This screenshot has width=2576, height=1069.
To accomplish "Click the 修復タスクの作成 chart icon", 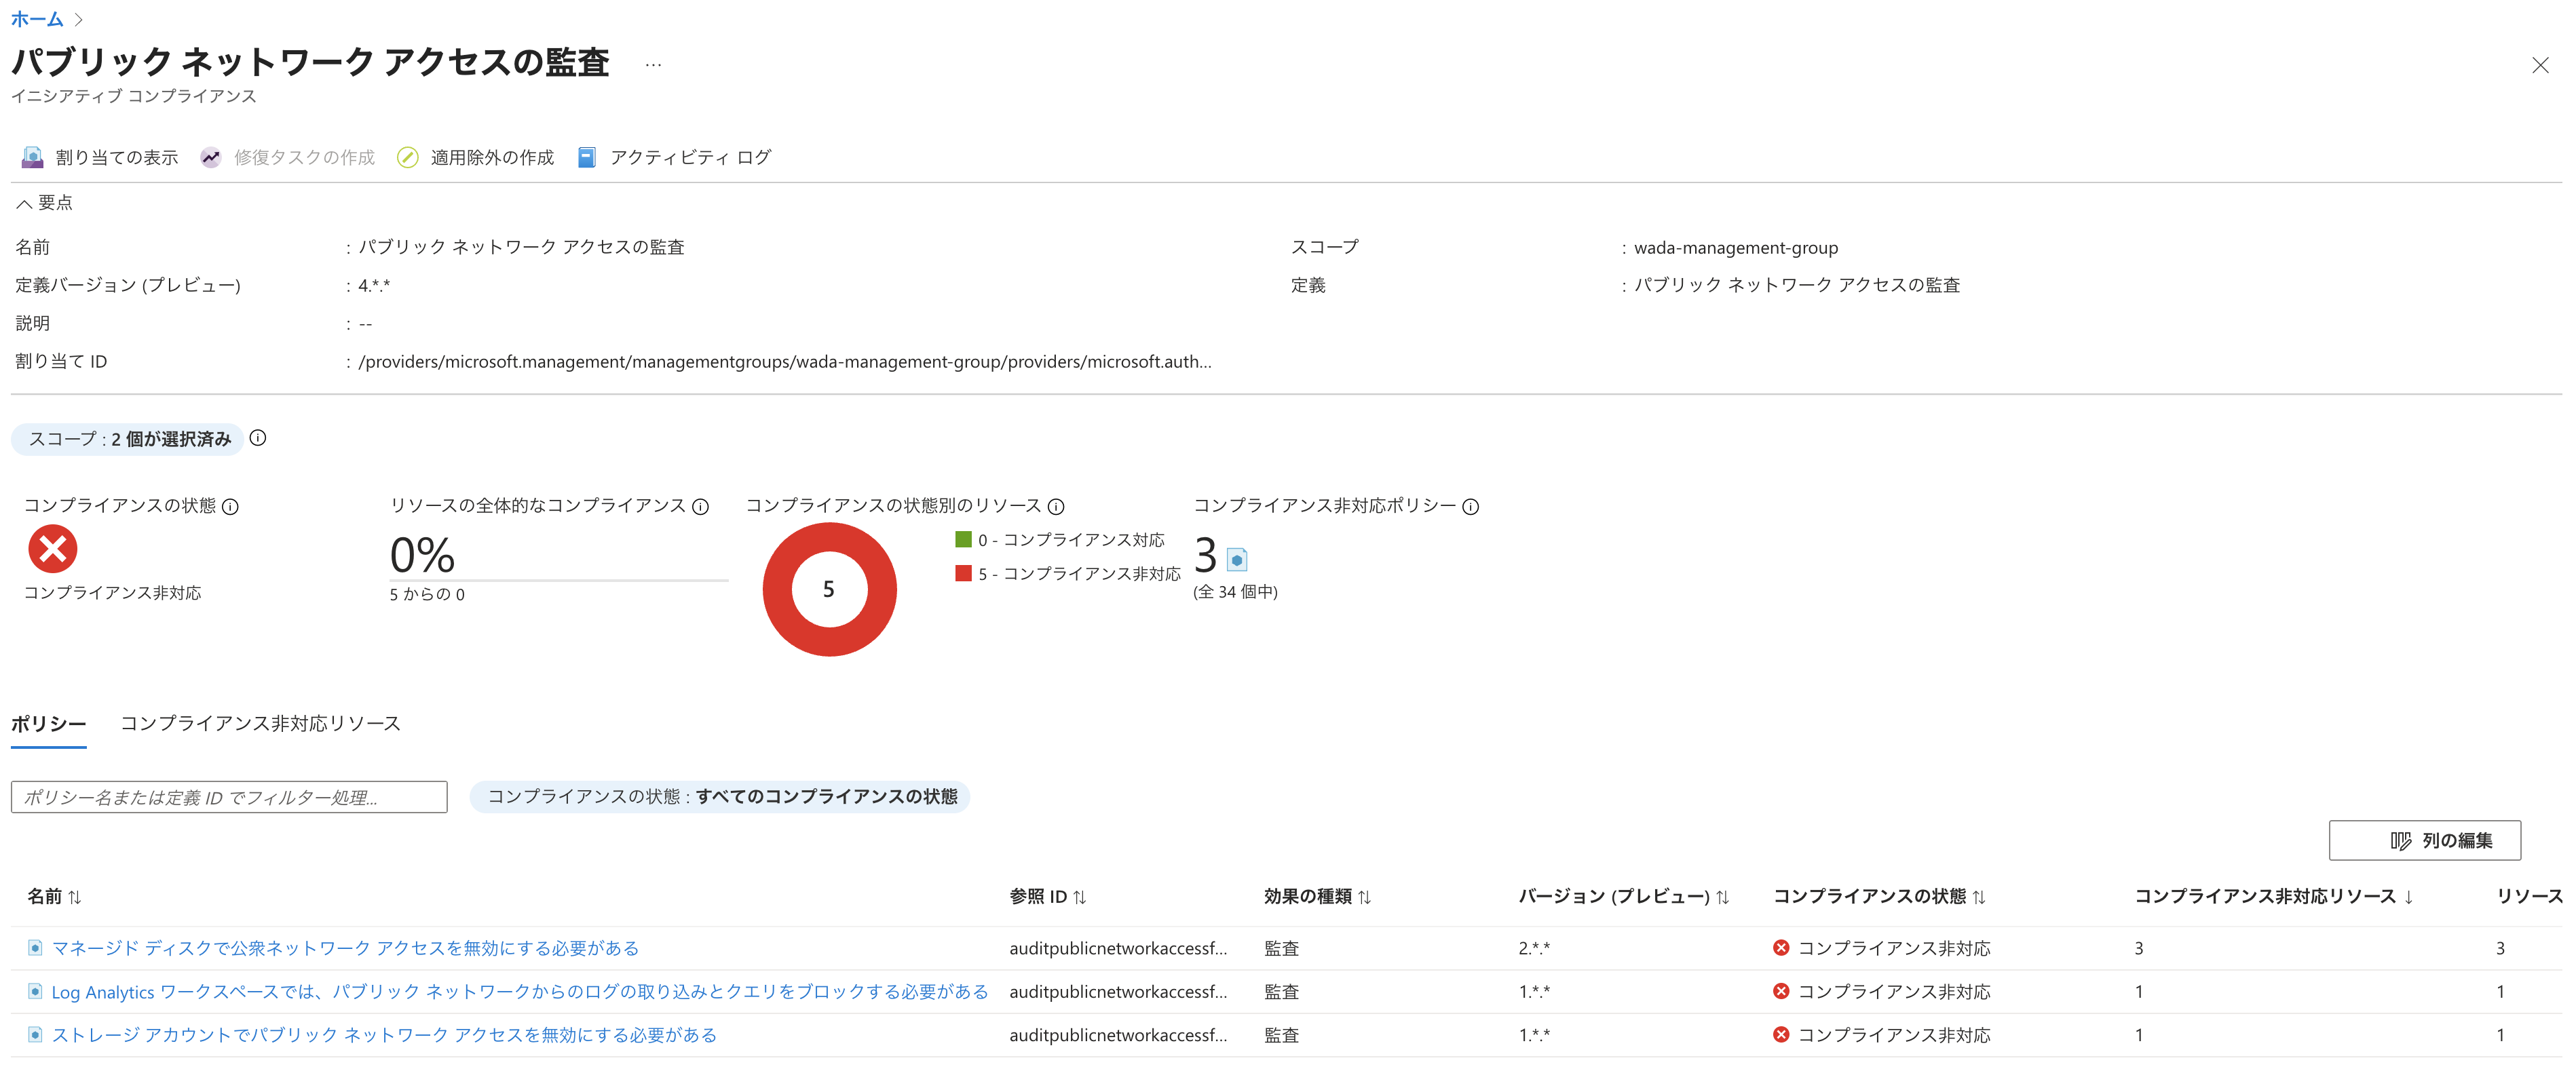I will (x=210, y=157).
